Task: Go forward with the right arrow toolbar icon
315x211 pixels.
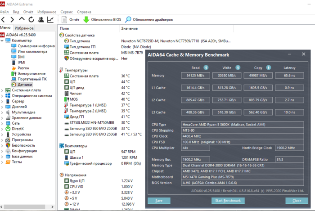Action: click(12, 19)
